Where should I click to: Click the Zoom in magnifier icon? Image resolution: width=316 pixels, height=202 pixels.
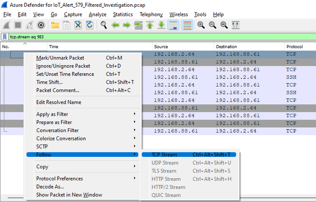[201, 25]
